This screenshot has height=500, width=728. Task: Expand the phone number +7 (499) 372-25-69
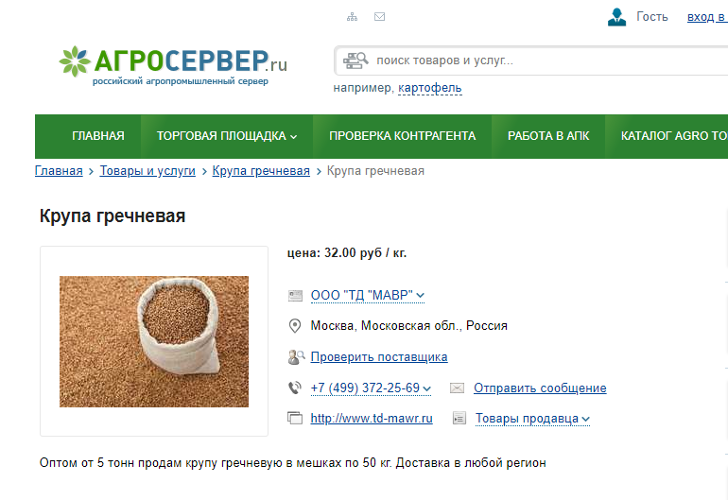tap(371, 388)
